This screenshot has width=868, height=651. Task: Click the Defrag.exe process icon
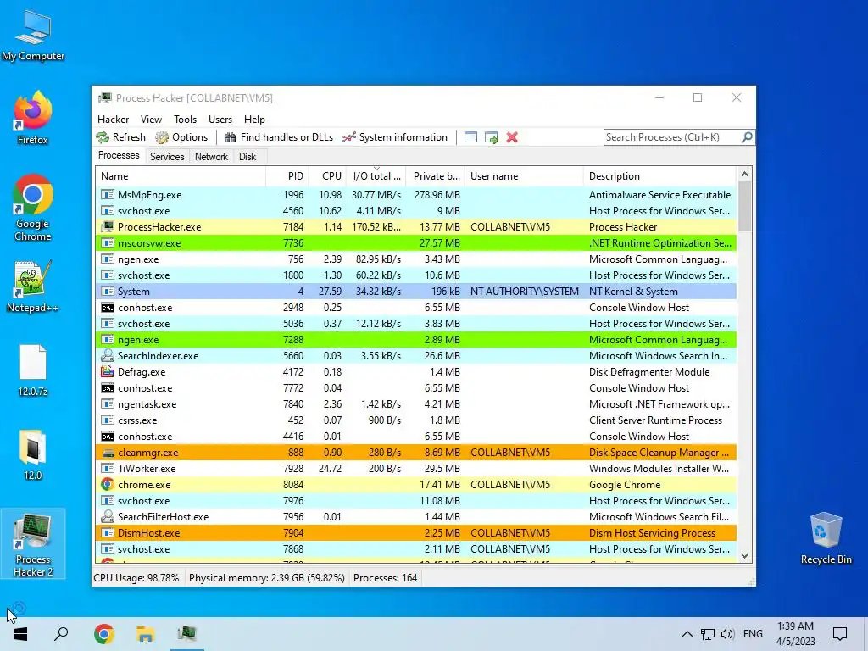pyautogui.click(x=108, y=372)
